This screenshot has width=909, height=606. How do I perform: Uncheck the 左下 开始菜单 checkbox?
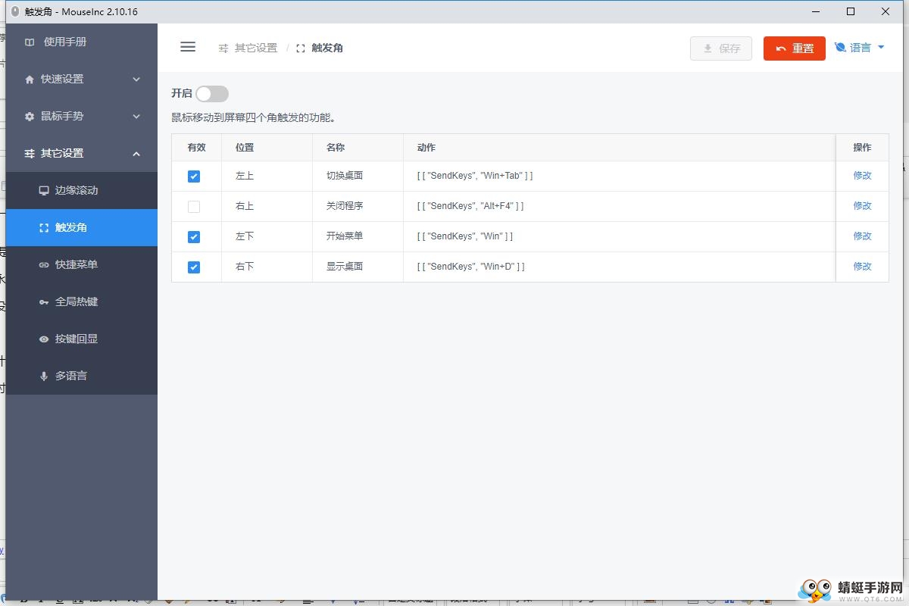click(194, 236)
